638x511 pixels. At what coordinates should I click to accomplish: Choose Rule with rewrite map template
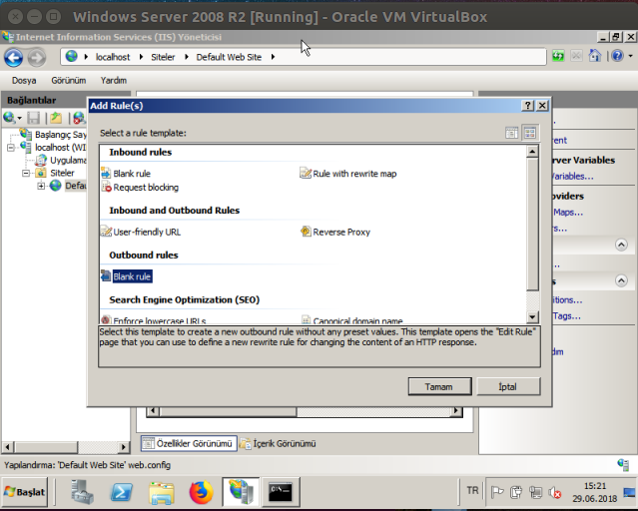click(x=348, y=174)
